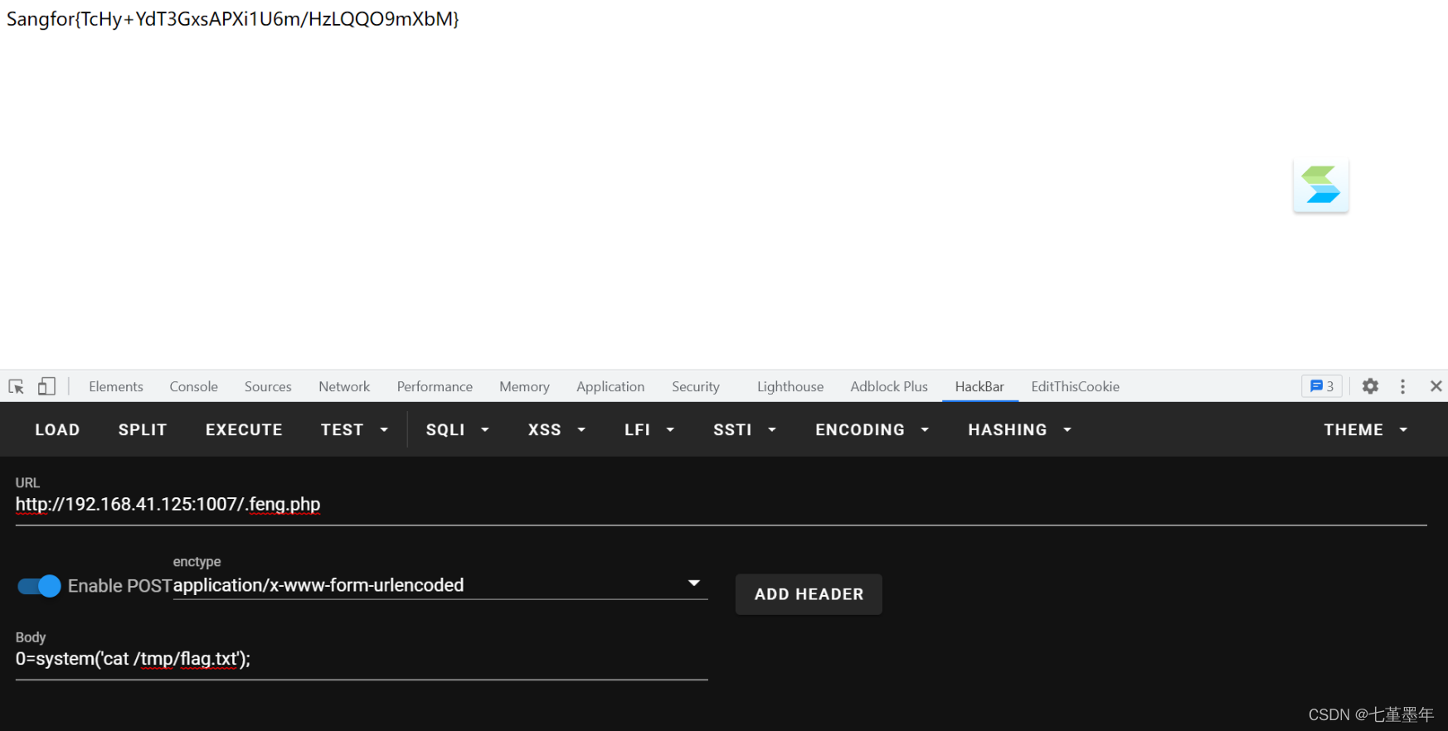Switch to the Console tab
The image size is (1448, 731).
pos(193,386)
